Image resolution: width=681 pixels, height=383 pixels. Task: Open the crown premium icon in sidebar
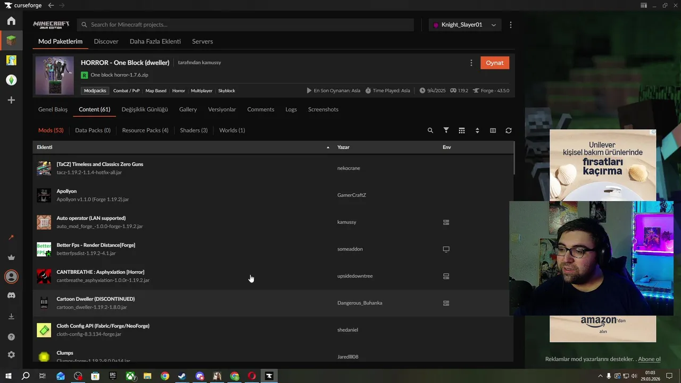[x=11, y=257]
